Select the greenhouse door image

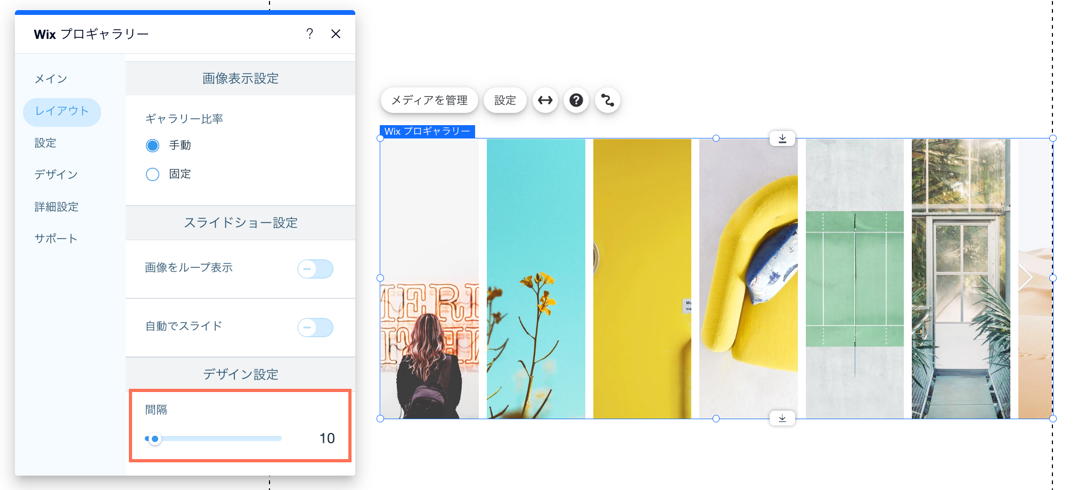point(961,279)
